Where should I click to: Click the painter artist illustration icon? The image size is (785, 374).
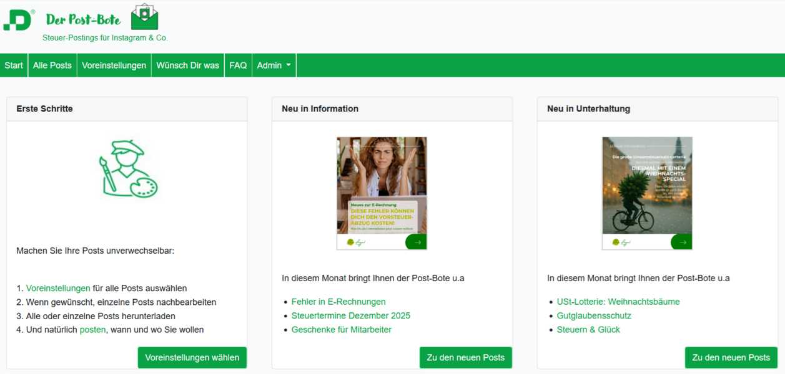coord(127,169)
